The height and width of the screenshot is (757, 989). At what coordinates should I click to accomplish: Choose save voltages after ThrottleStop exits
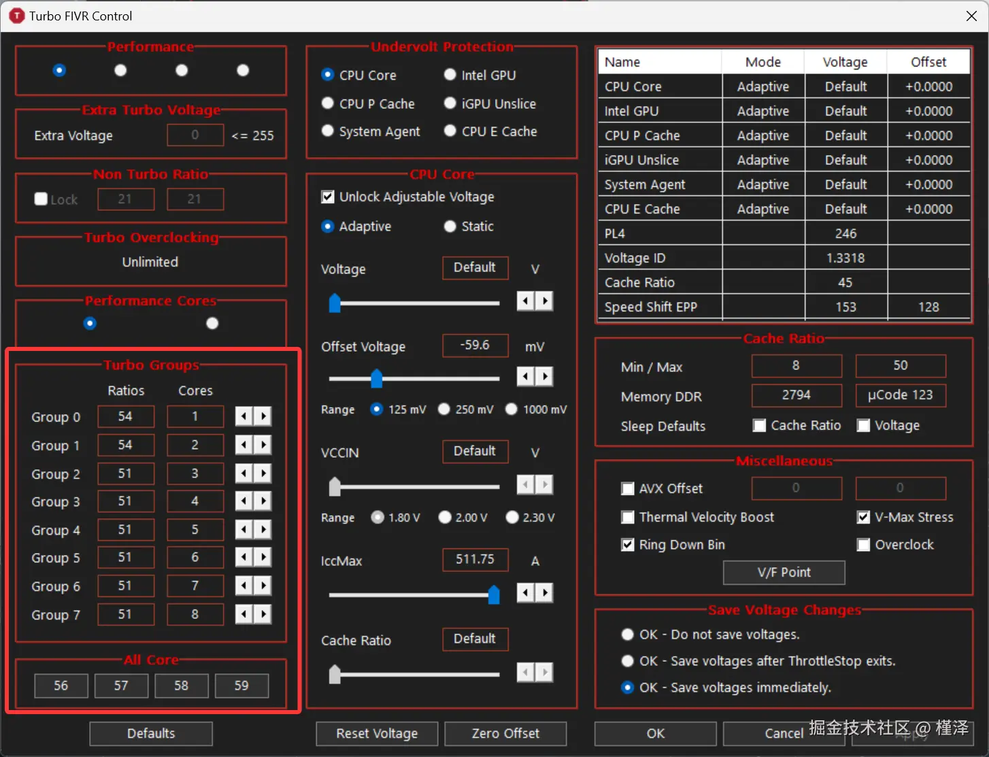point(628,660)
